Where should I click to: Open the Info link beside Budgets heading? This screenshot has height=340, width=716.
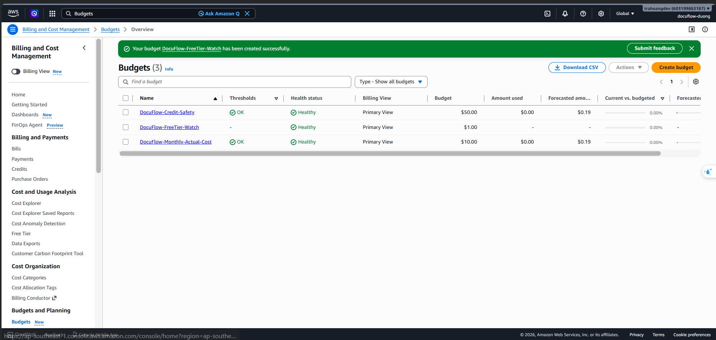coord(169,69)
